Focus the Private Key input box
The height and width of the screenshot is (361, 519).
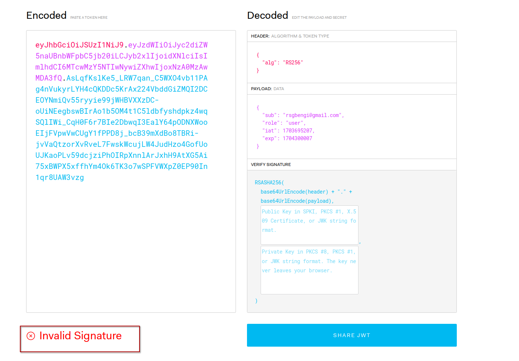pos(309,270)
